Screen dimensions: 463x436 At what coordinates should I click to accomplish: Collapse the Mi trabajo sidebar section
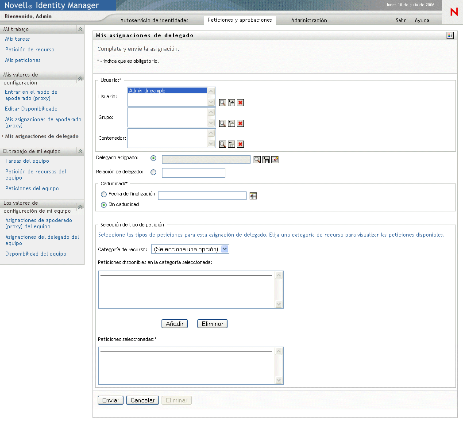(80, 29)
